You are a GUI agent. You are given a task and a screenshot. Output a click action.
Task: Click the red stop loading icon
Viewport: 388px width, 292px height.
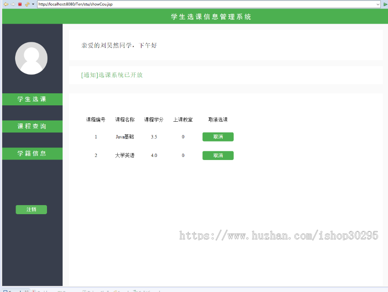(19, 4)
